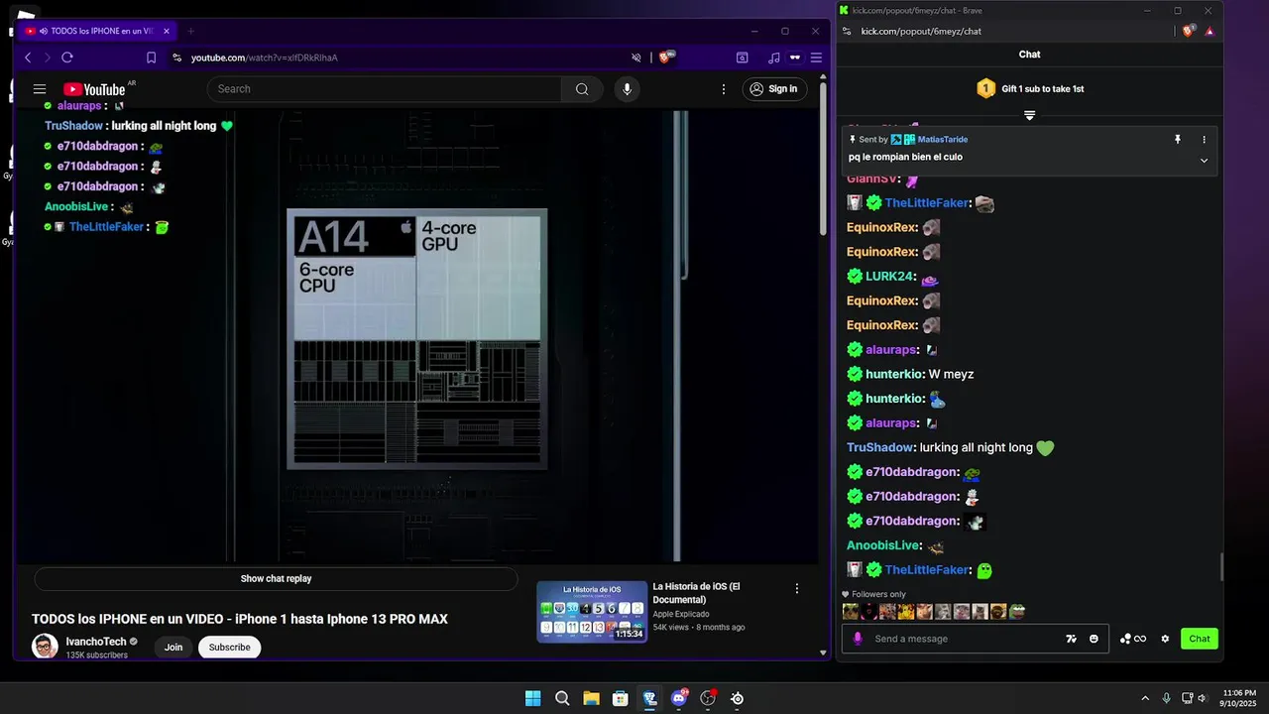The height and width of the screenshot is (714, 1269).
Task: Open chat settings gear icon
Action: 1165,639
